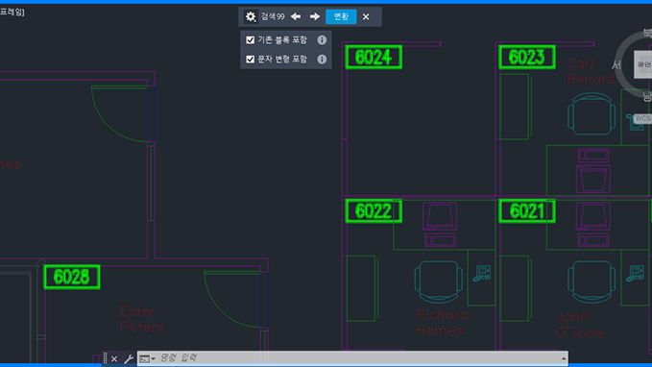Image resolution: width=652 pixels, height=367 pixels.
Task: Go to the next search result arrow
Action: pos(315,16)
